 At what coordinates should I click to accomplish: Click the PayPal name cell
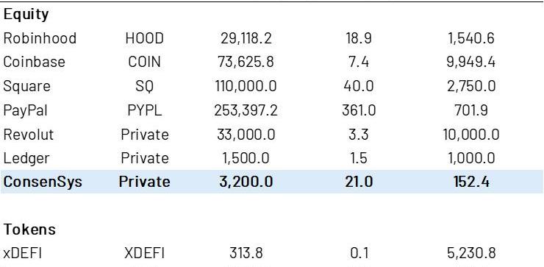click(x=25, y=110)
